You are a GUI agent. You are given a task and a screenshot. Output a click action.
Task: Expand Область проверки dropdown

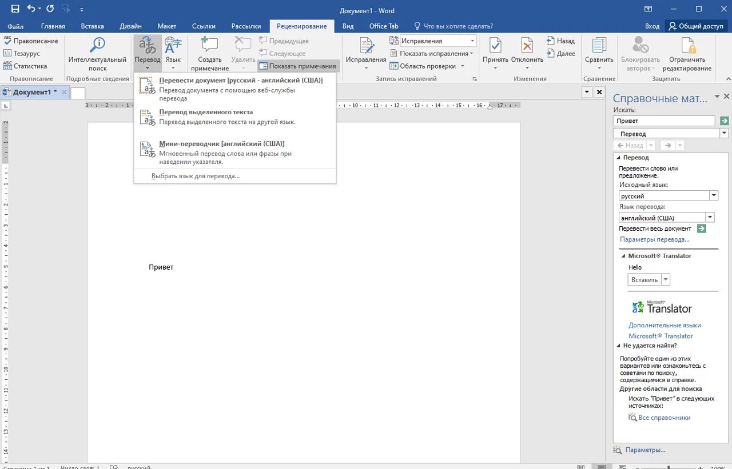pyautogui.click(x=428, y=66)
